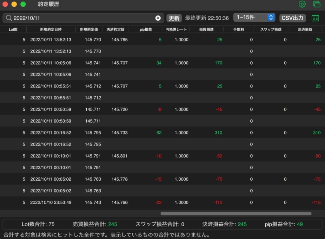Click the 決済損益合計: 245 summary

(x=224, y=224)
